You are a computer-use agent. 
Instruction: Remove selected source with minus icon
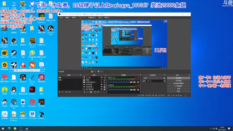[88, 92]
